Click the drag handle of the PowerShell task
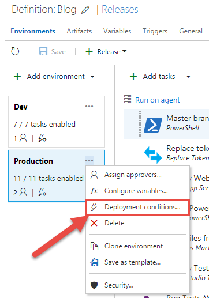209x298 pixels. pos(140,124)
